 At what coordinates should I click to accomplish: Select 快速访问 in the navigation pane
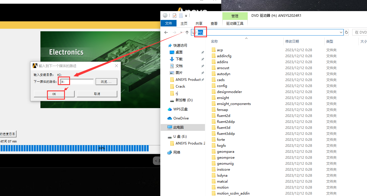coord(180,46)
